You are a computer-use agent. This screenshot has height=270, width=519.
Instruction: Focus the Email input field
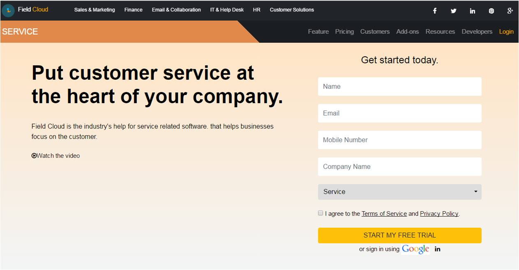(x=399, y=113)
